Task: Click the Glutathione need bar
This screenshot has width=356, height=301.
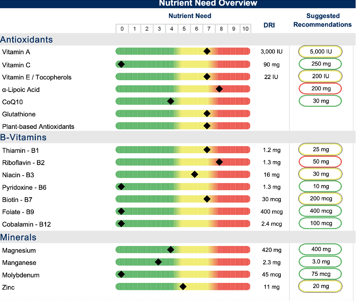Action: coord(183,114)
